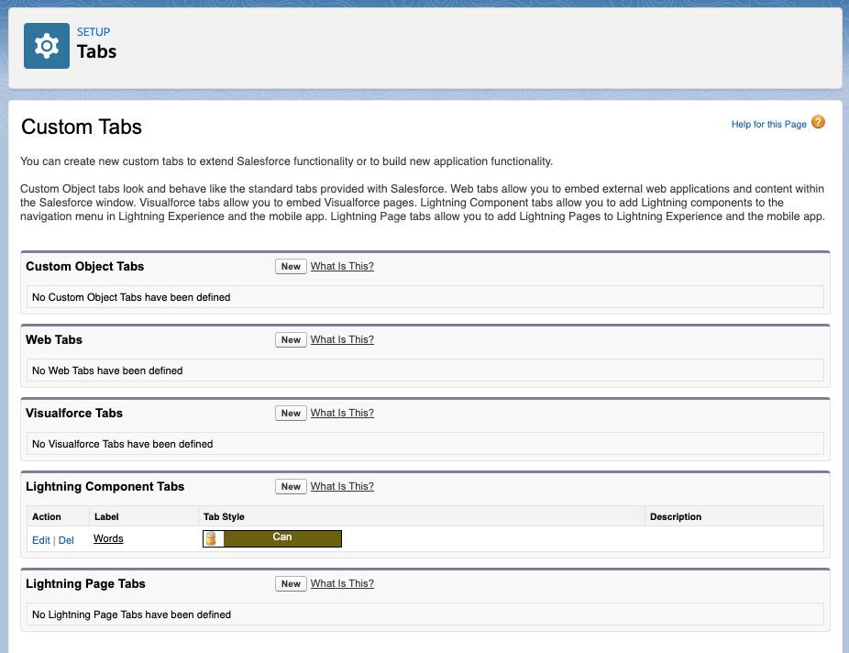The width and height of the screenshot is (849, 653).
Task: Create a new Lightning Page Tab
Action: 291,583
